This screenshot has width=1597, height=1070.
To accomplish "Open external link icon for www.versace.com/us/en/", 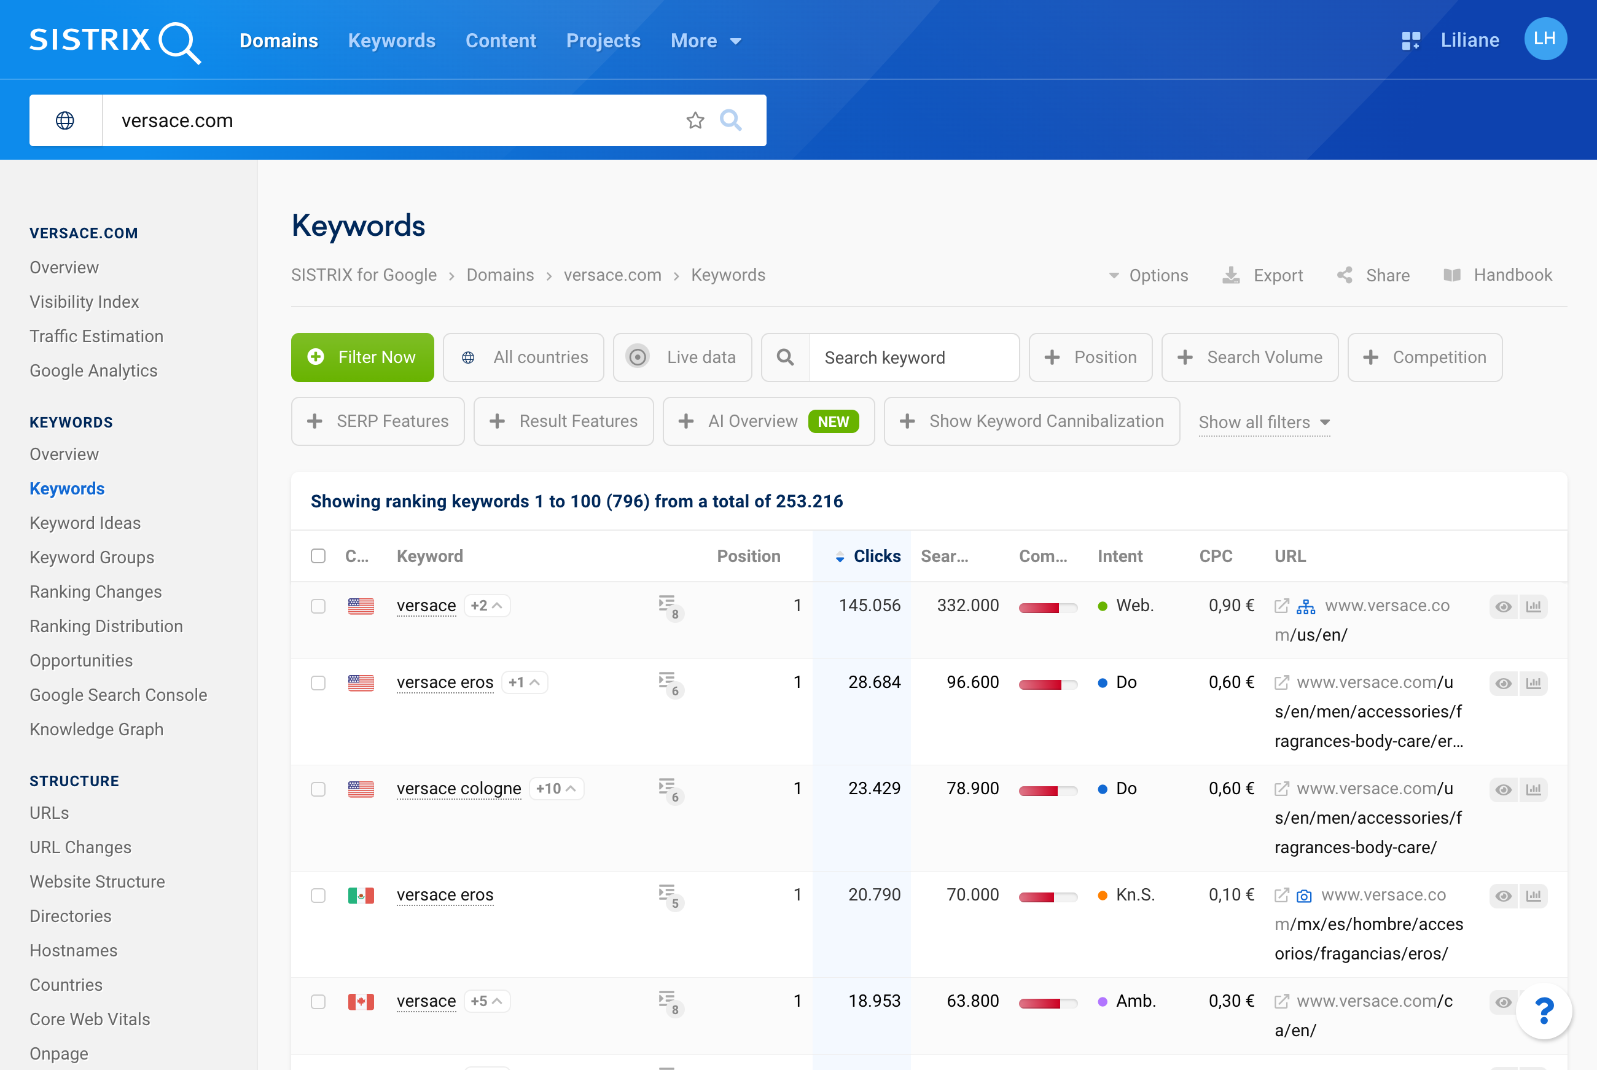I will point(1282,606).
